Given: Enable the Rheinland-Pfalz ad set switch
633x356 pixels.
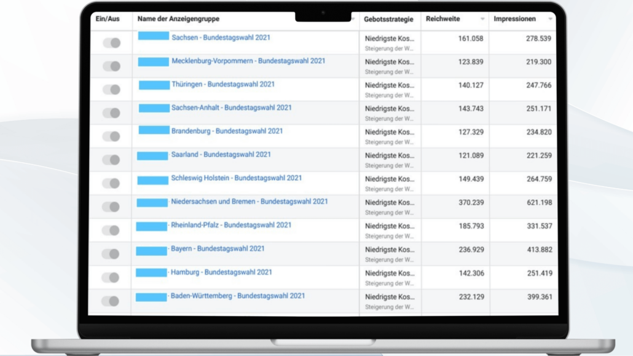Looking at the screenshot, I should coord(111,231).
